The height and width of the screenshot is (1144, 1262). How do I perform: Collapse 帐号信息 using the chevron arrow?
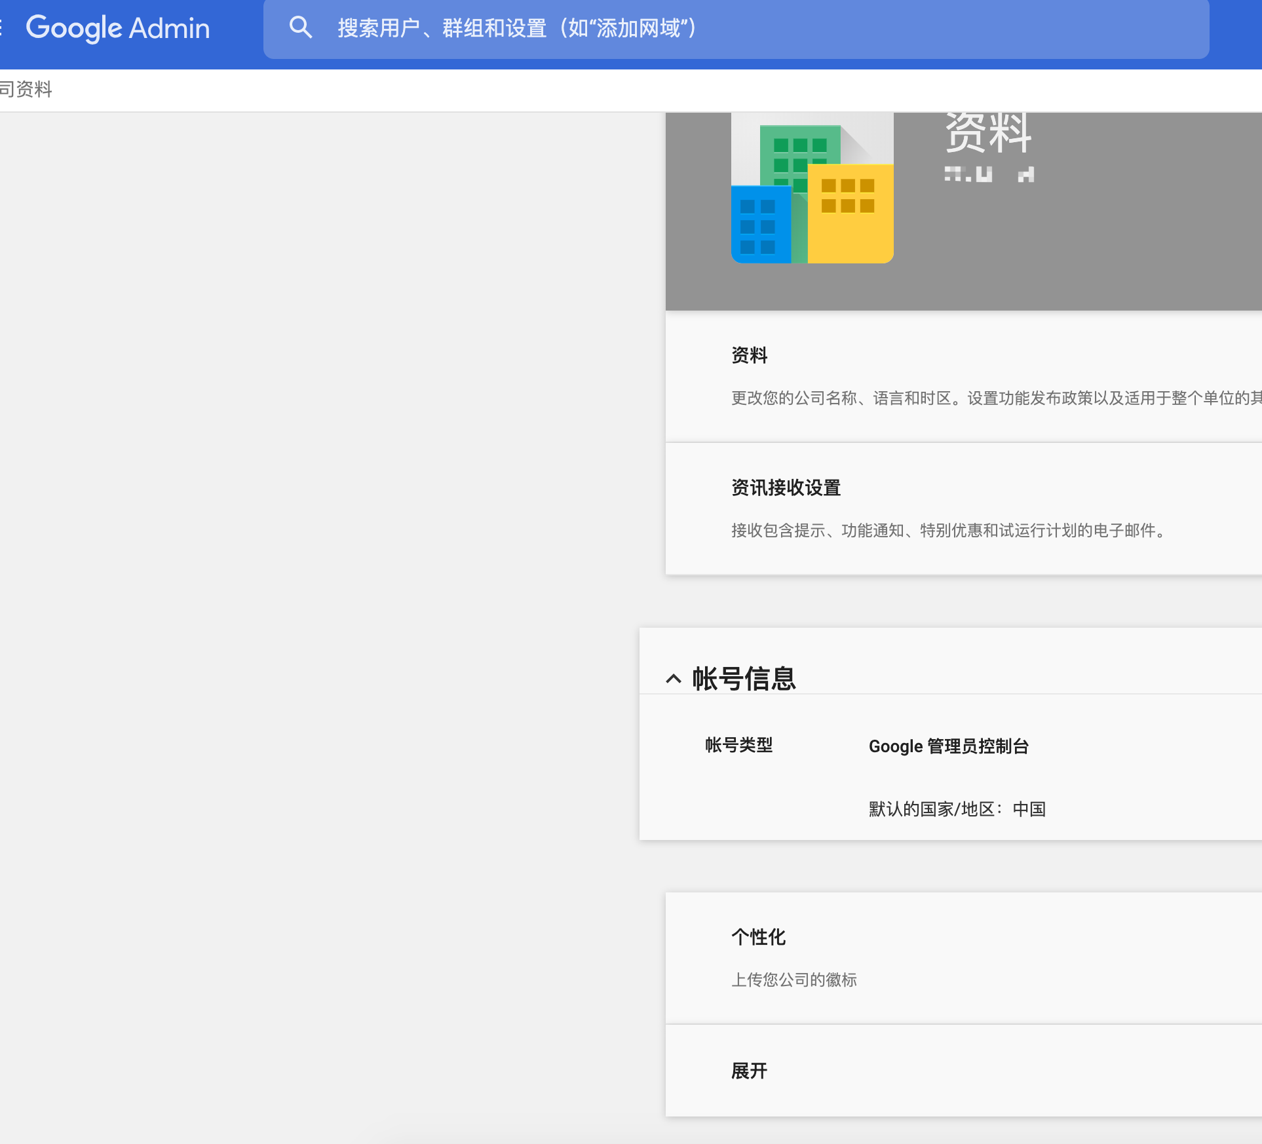[673, 679]
